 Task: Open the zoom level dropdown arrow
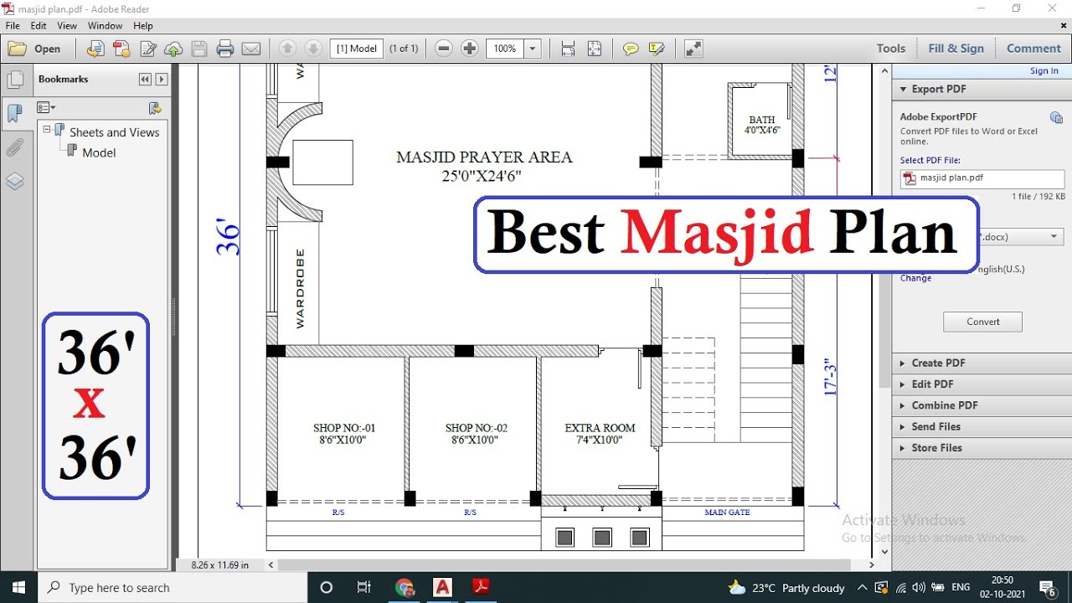pyautogui.click(x=533, y=49)
